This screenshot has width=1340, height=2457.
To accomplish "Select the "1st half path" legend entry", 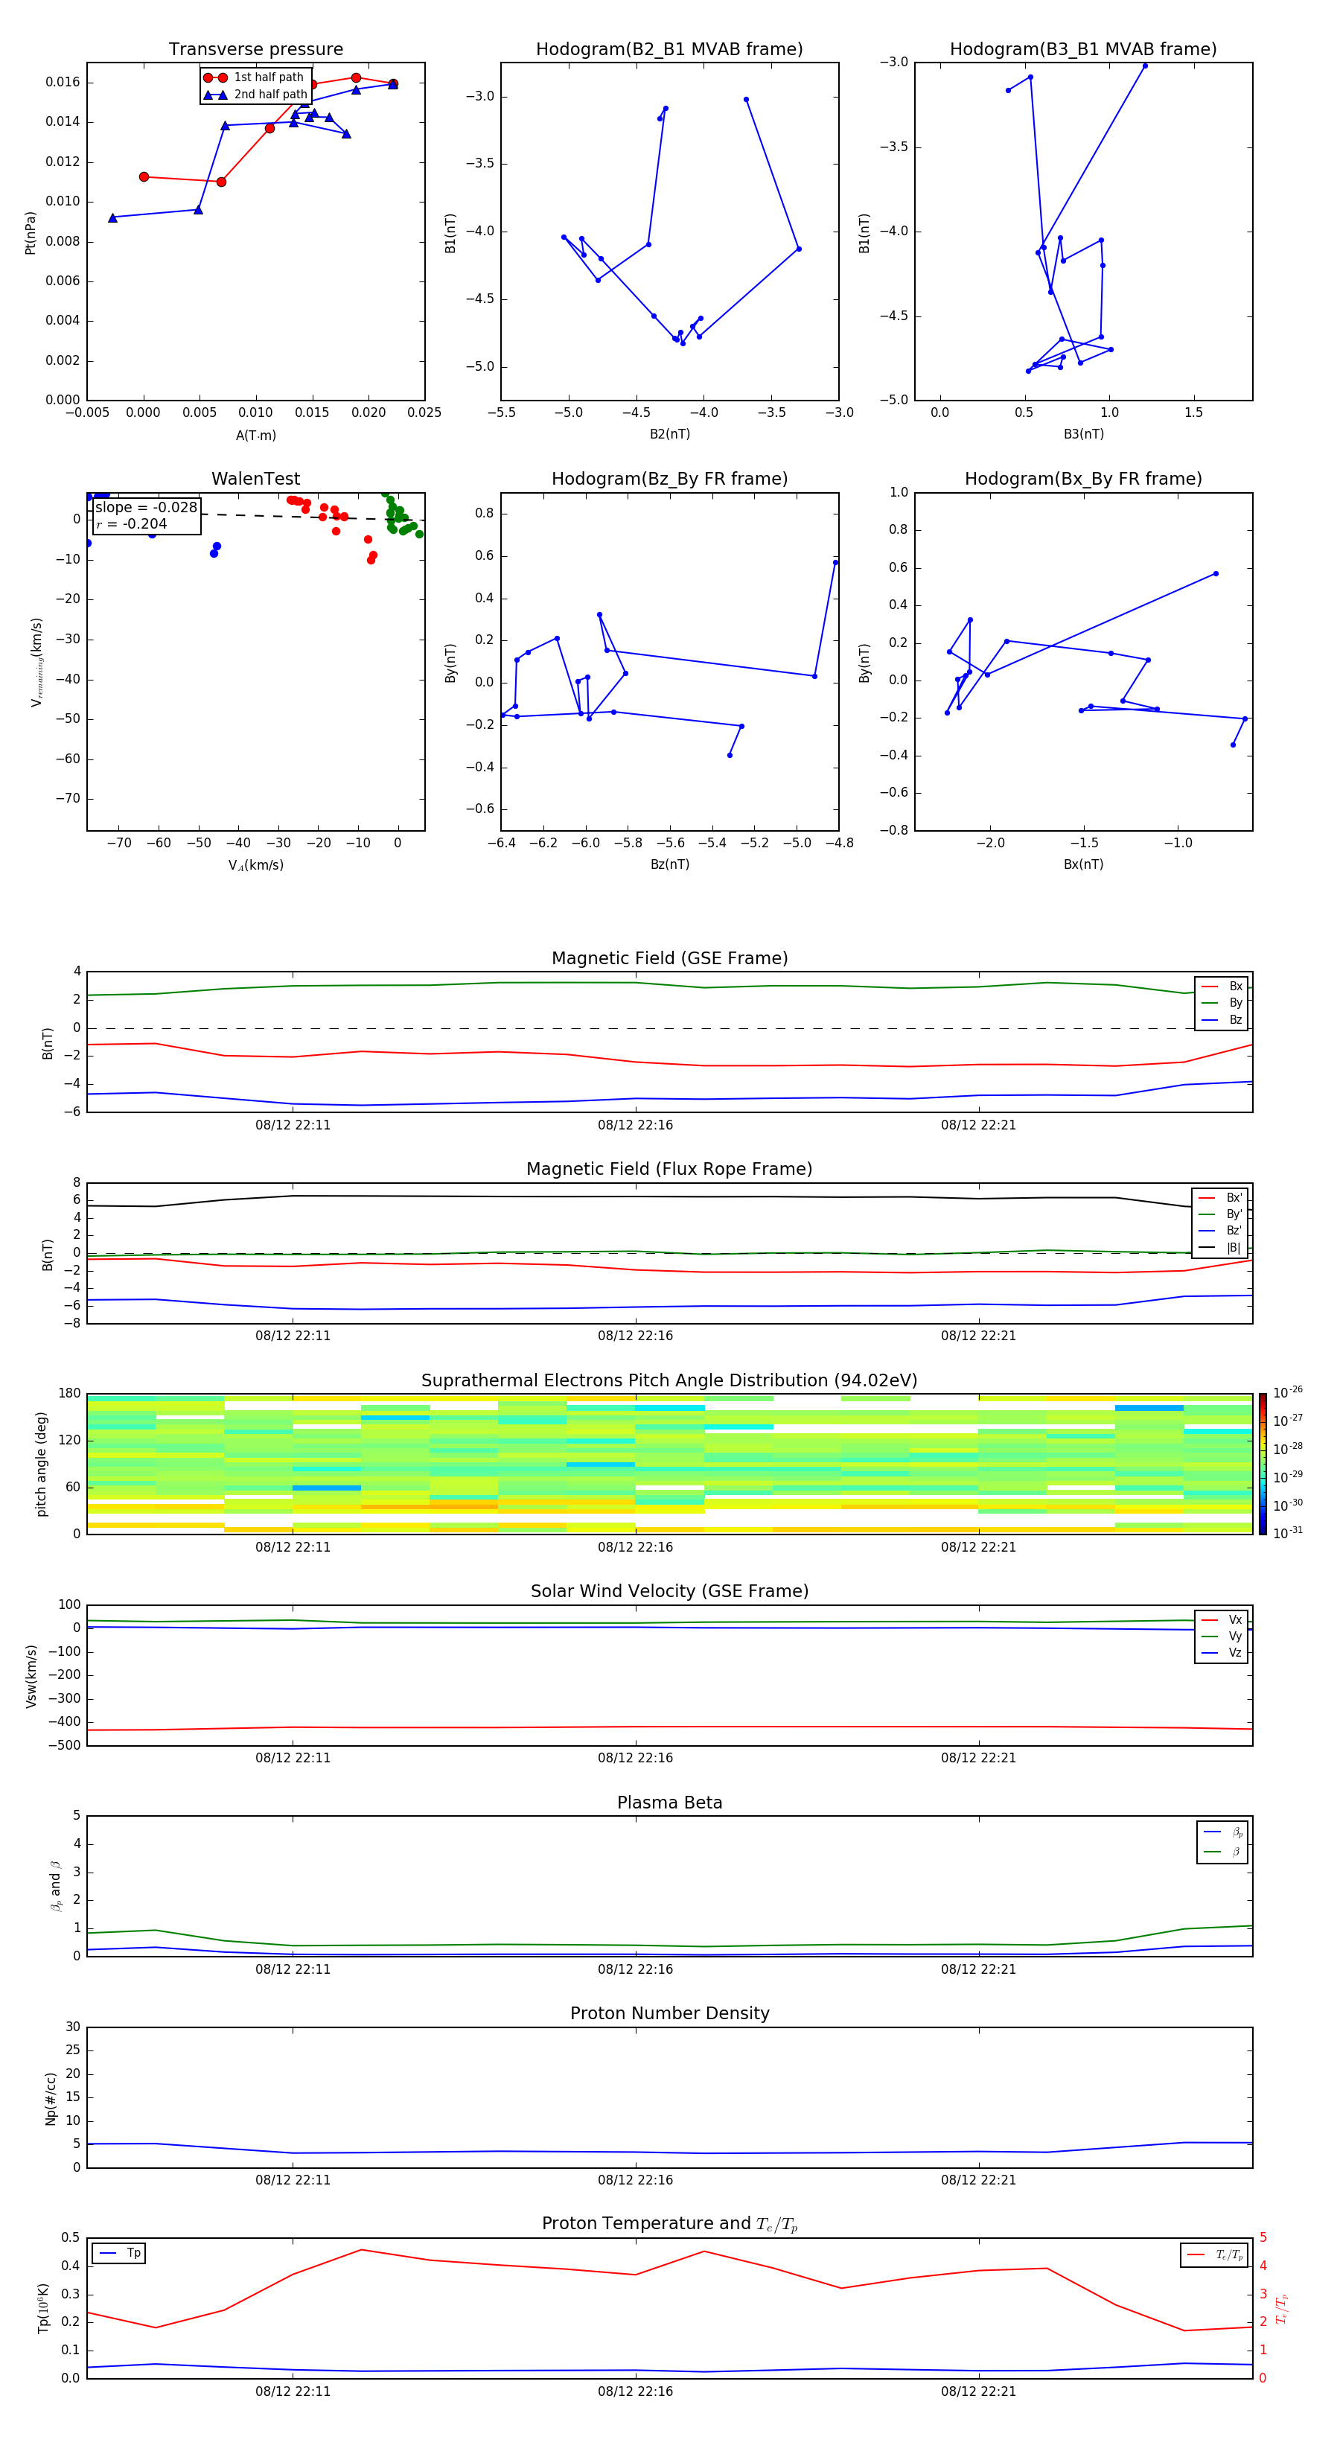I will point(254,77).
